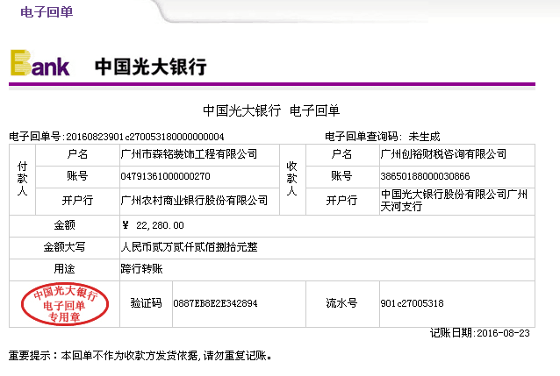Image resolution: width=560 pixels, height=376 pixels.
Task: Click payee's 账号 label
Action: [x=341, y=176]
